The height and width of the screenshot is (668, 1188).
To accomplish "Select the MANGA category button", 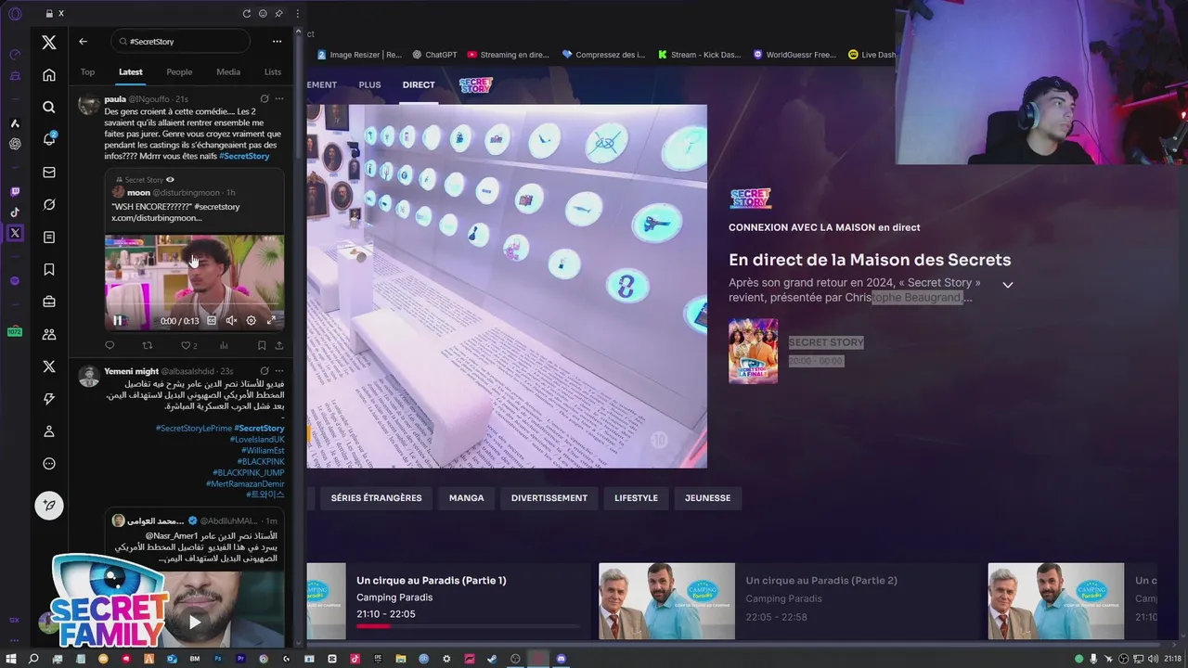I will 467,498.
